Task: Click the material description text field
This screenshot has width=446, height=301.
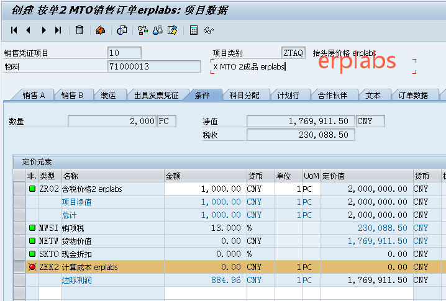Action: click(313, 66)
